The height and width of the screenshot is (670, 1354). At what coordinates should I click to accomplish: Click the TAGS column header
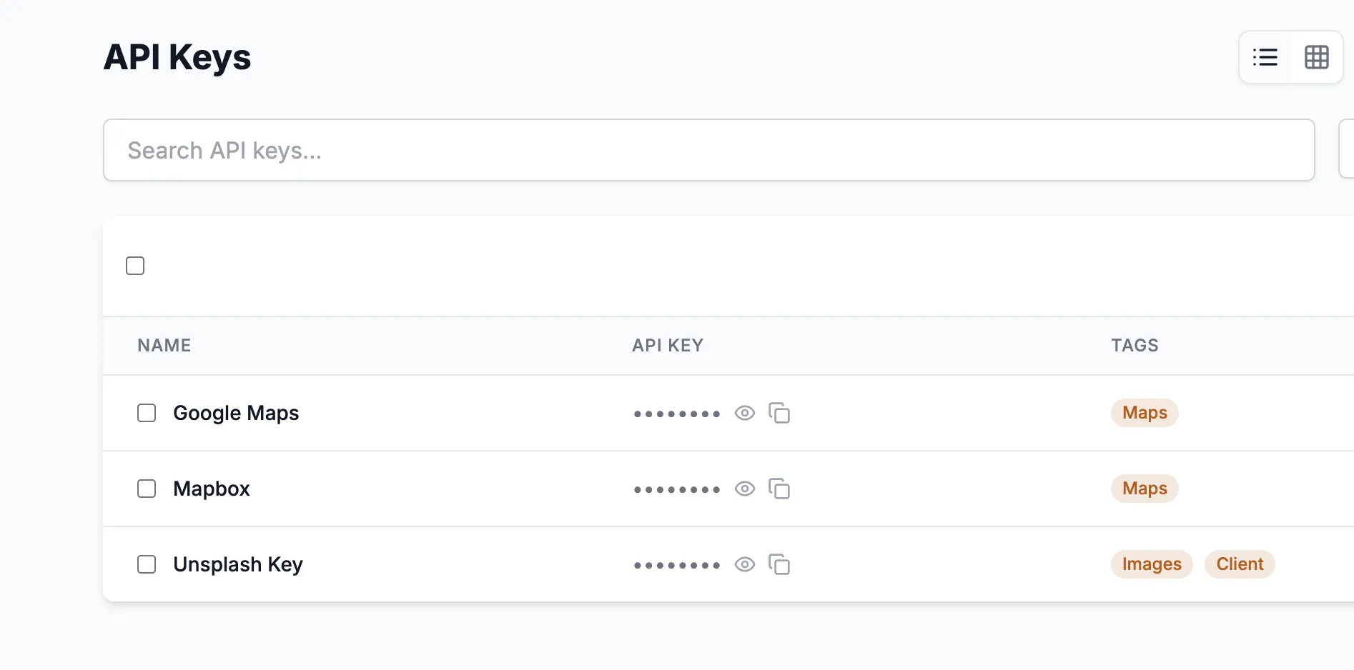click(x=1135, y=346)
